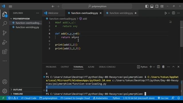
Task: Open function-verriding.py in the explorer tree
Action: click(26, 27)
